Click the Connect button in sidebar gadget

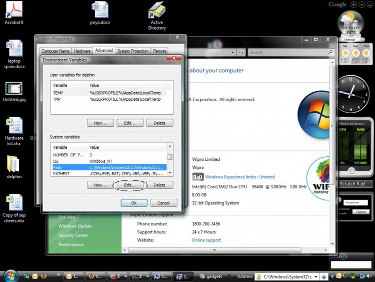point(360,212)
